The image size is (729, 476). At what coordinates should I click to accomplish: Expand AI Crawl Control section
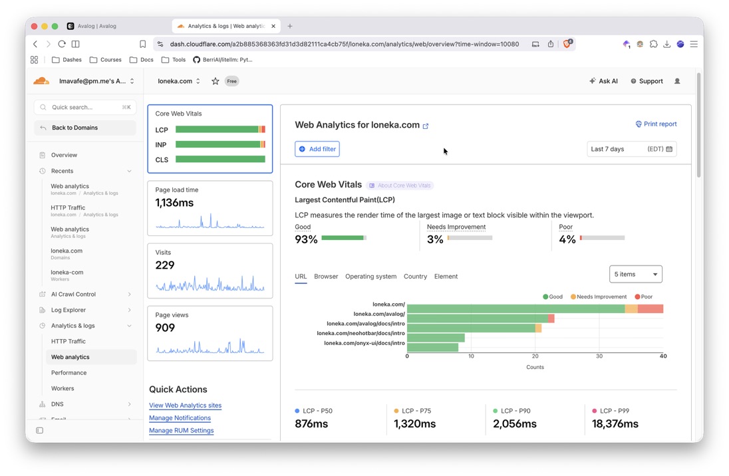[129, 295]
